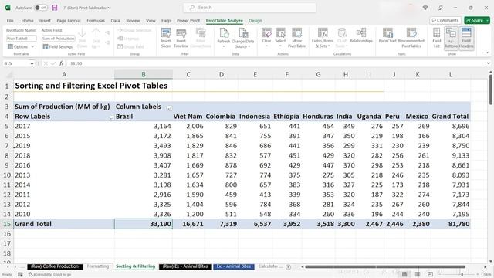Toggle the Field Headers option
This screenshot has width=494, height=278.
point(466,38)
